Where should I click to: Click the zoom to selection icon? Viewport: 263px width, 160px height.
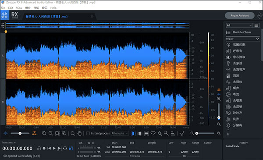point(57,134)
